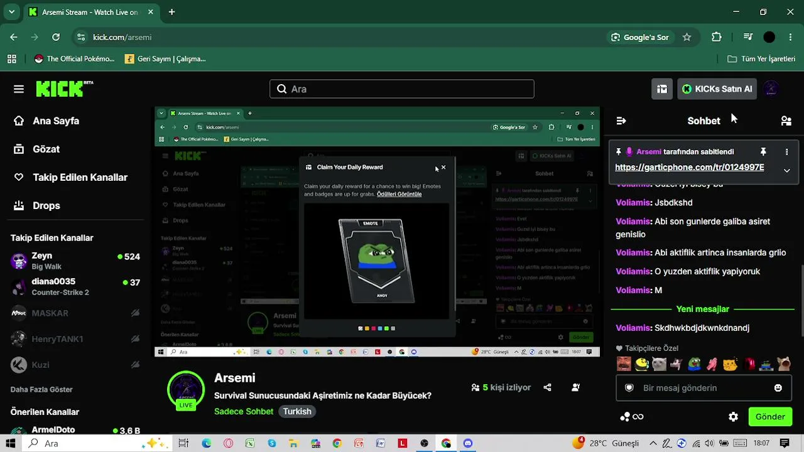The width and height of the screenshot is (804, 452).
Task: Open Geri Sayım Çalışma bookmark
Action: (x=165, y=59)
